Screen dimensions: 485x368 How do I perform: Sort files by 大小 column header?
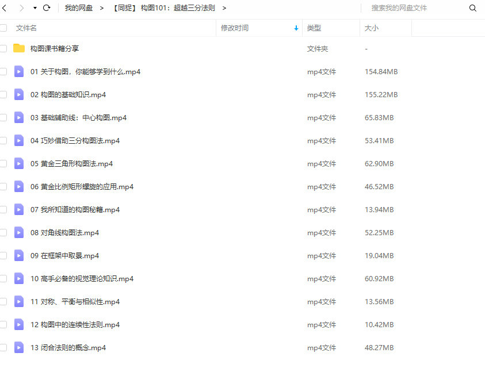coord(371,28)
